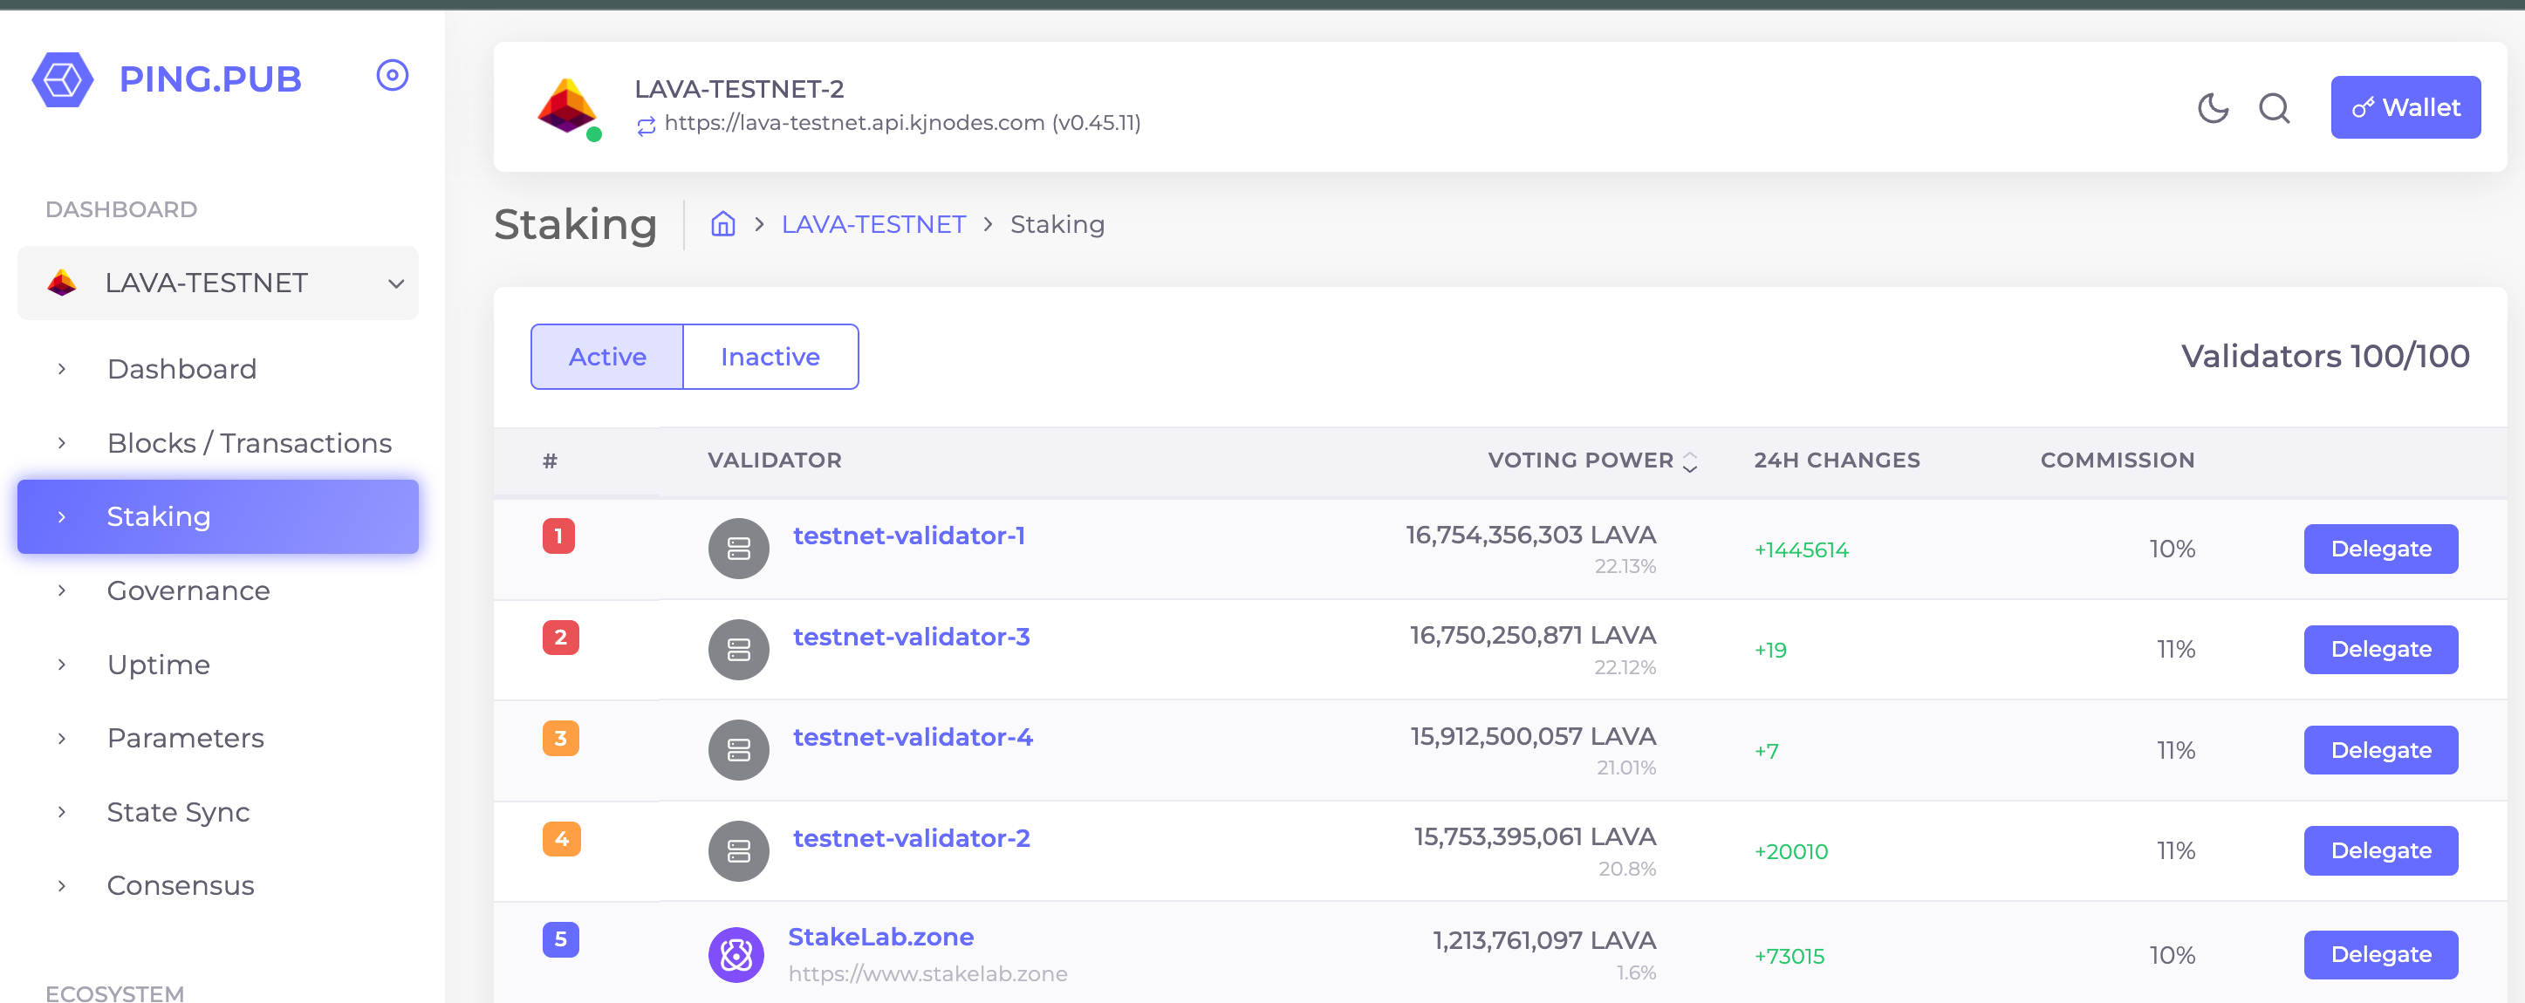Image resolution: width=2525 pixels, height=1003 pixels.
Task: Open testnet-validator-1 link
Action: click(x=908, y=536)
